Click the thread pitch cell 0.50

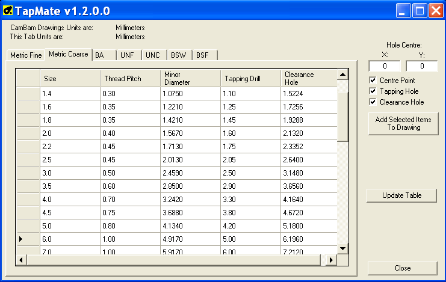coord(130,173)
